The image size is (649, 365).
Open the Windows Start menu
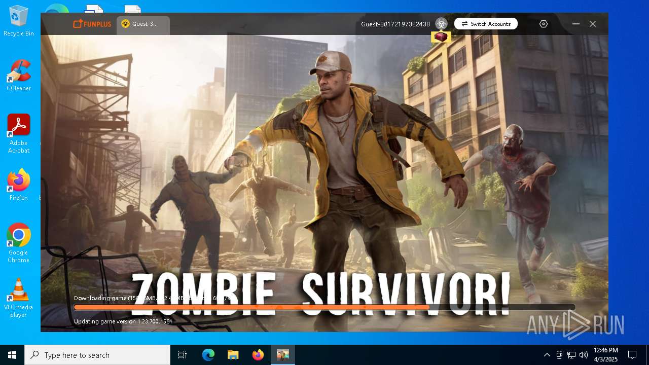pos(12,355)
